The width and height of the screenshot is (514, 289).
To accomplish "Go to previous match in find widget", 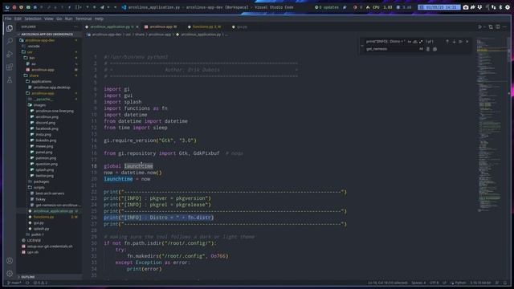I will 447,42.
